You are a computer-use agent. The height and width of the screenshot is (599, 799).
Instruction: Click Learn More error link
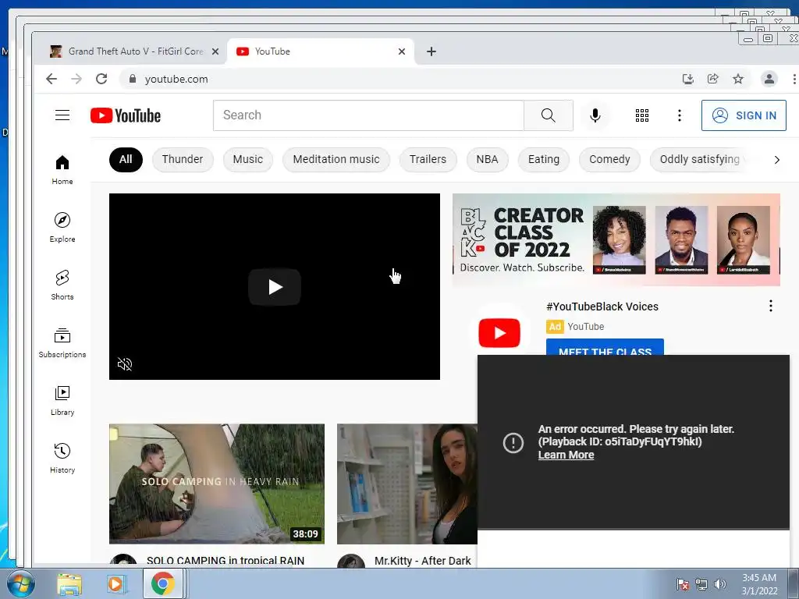(566, 455)
